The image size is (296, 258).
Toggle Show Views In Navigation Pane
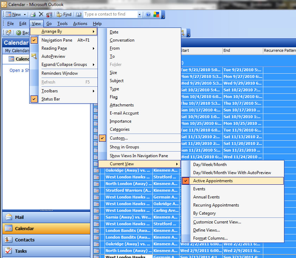tap(139, 156)
